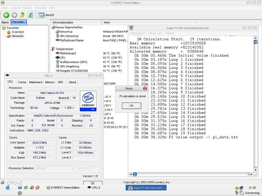
Task: Switch to EVEREST Home Edition taskbar button
Action: [x=63, y=188]
